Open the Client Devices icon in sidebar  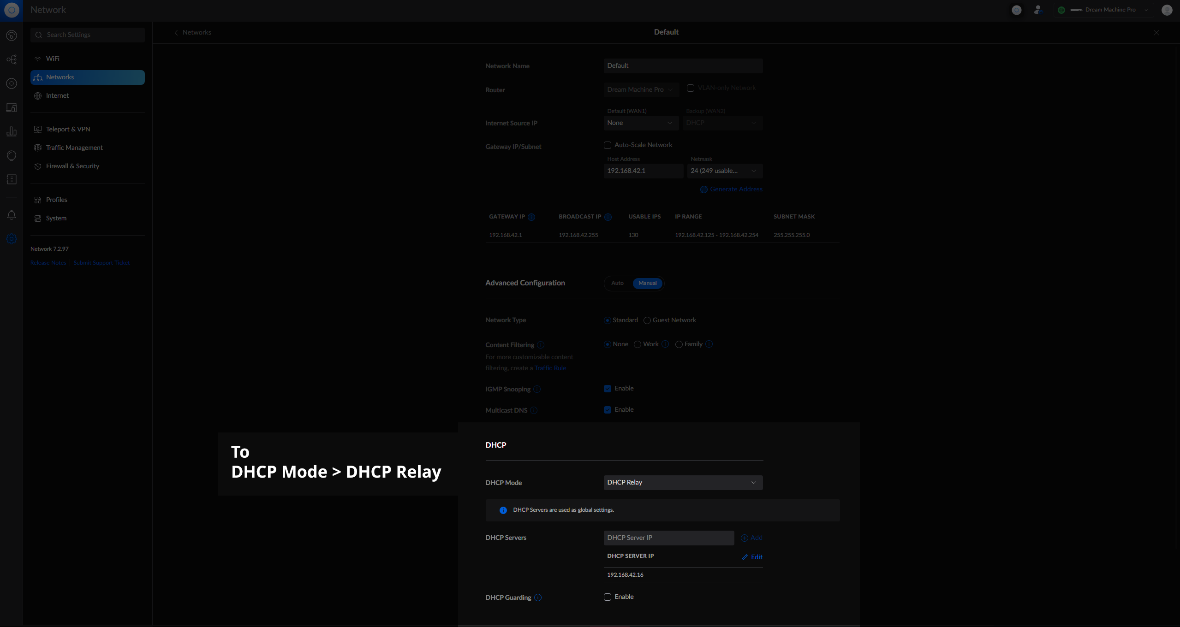coord(12,107)
